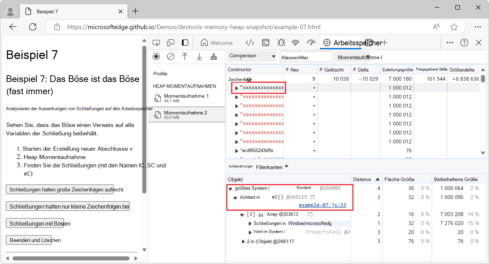
Task: Open the Comparison view dropdown
Action: [x=251, y=56]
